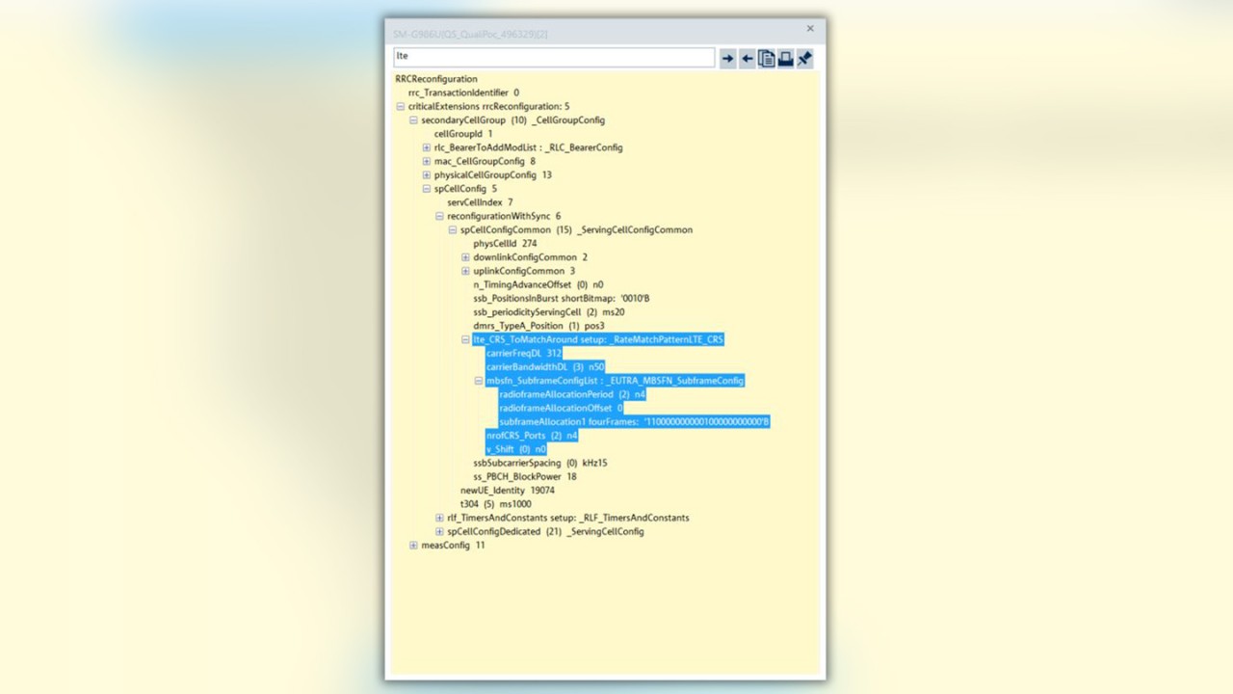Copy message contents with the copy icon
This screenshot has width=1233, height=694.
point(767,59)
